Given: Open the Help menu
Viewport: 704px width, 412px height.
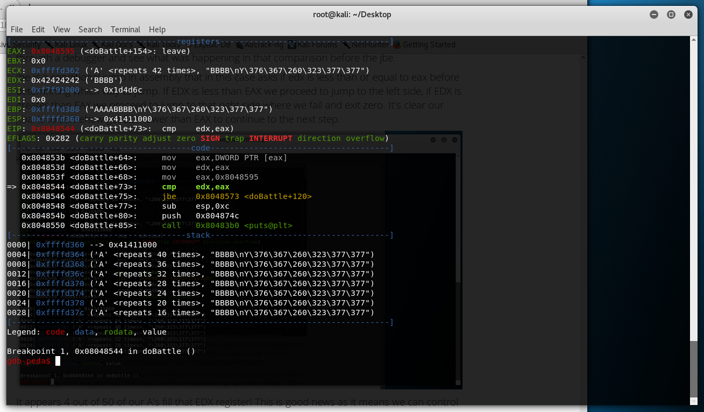Looking at the screenshot, I should point(157,30).
